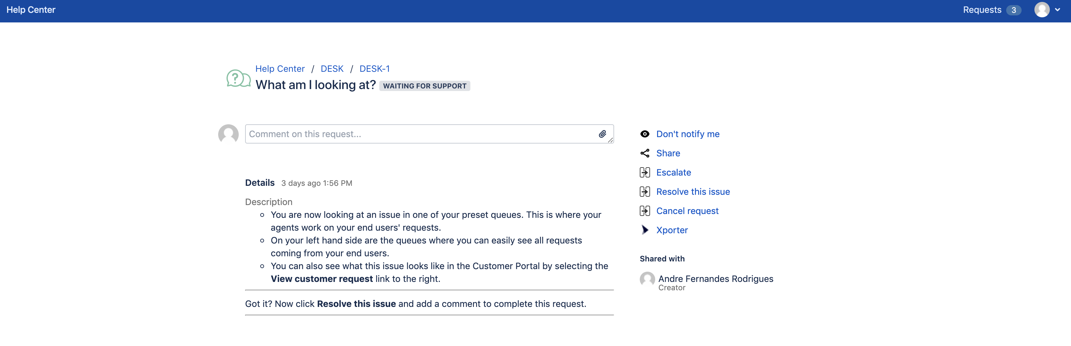Click the Xporter arrow icon
The width and height of the screenshot is (1071, 346).
645,230
